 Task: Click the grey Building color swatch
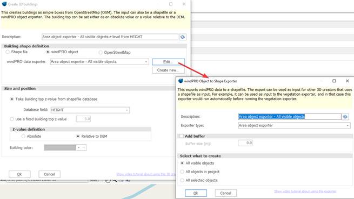60,147
